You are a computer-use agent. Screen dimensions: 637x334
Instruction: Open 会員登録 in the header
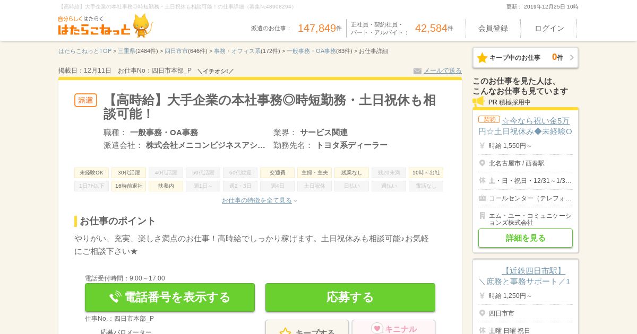coord(493,29)
